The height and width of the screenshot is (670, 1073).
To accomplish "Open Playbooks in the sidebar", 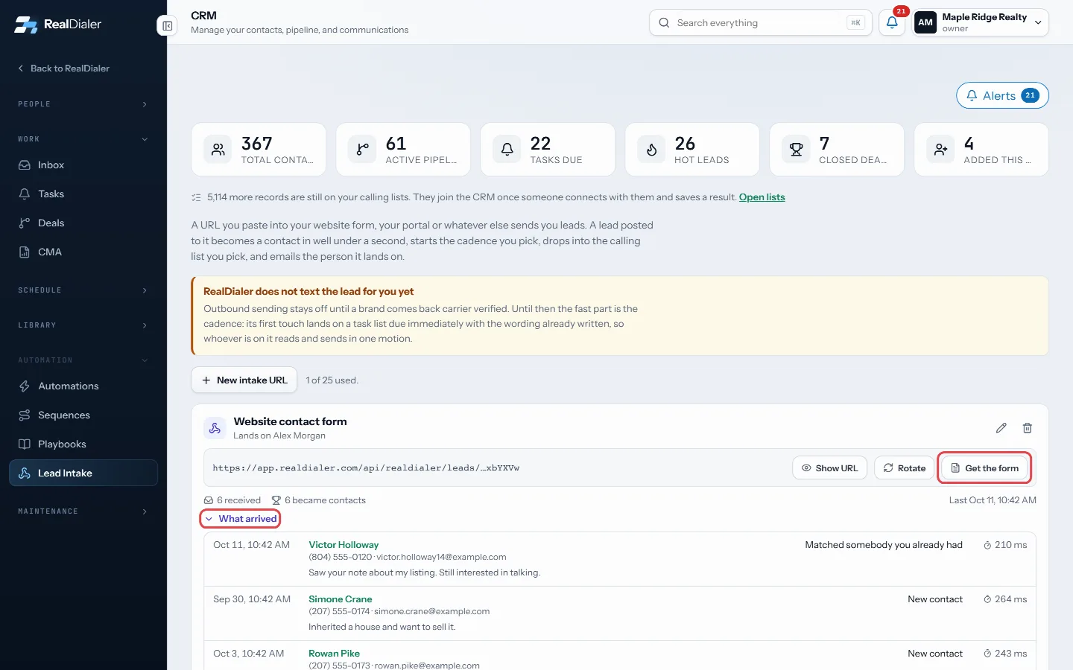I will 83,444.
